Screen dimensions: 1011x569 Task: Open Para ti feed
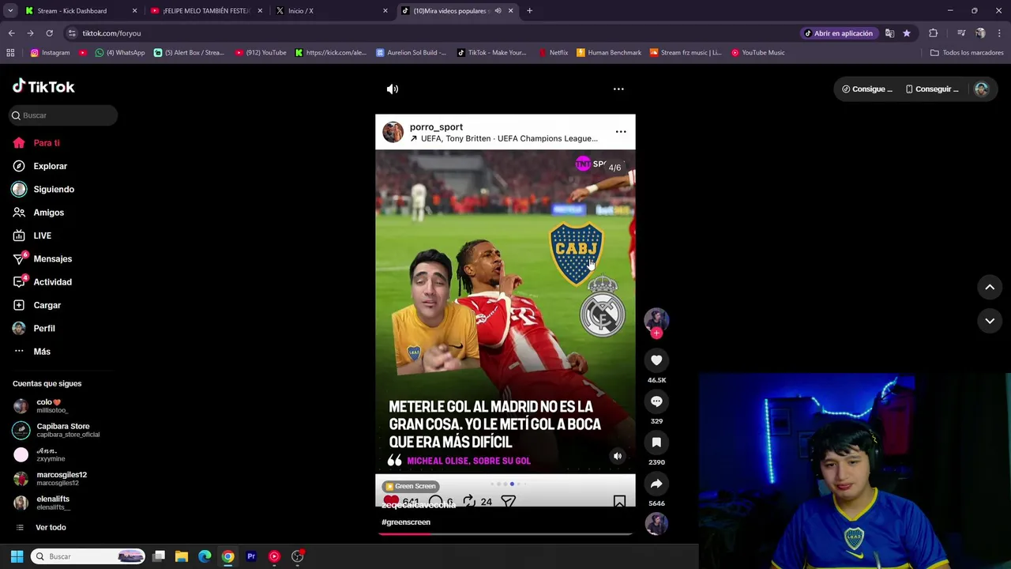47,143
